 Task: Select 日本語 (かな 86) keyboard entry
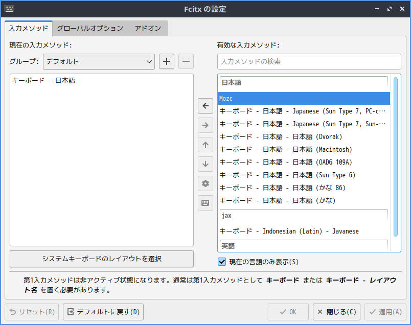click(304, 188)
